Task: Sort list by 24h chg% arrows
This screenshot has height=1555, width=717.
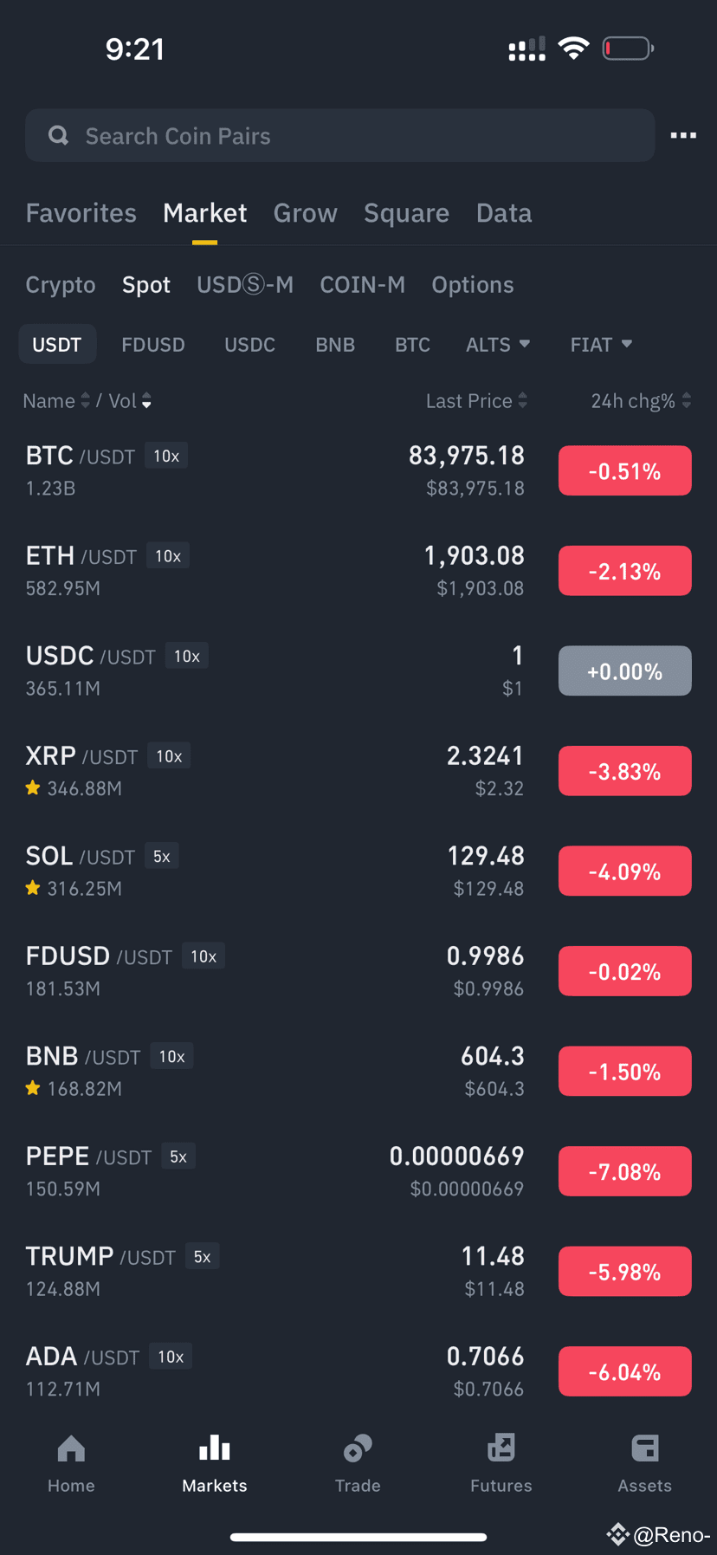Action: (x=687, y=400)
